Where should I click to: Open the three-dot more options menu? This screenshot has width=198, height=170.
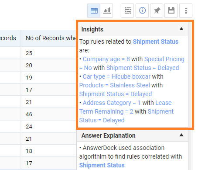click(x=186, y=10)
